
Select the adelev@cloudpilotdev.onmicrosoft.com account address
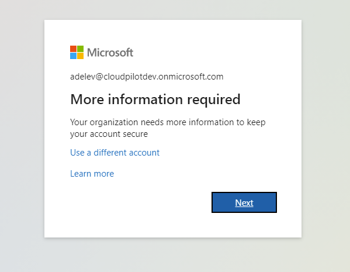point(147,77)
